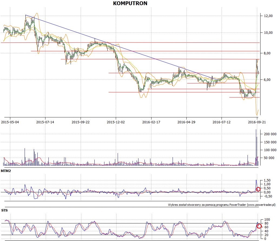Select the 2016-02-17 date label
277x241 pixels.
click(x=151, y=122)
